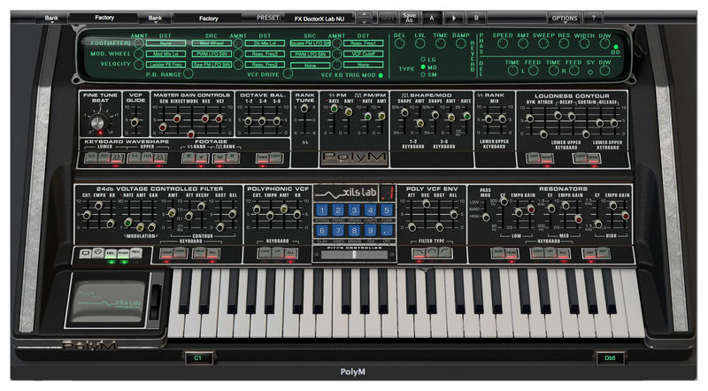Open the FX DoctorX Lab NU preset dropdown
The width and height of the screenshot is (708, 391).
pyautogui.click(x=319, y=19)
